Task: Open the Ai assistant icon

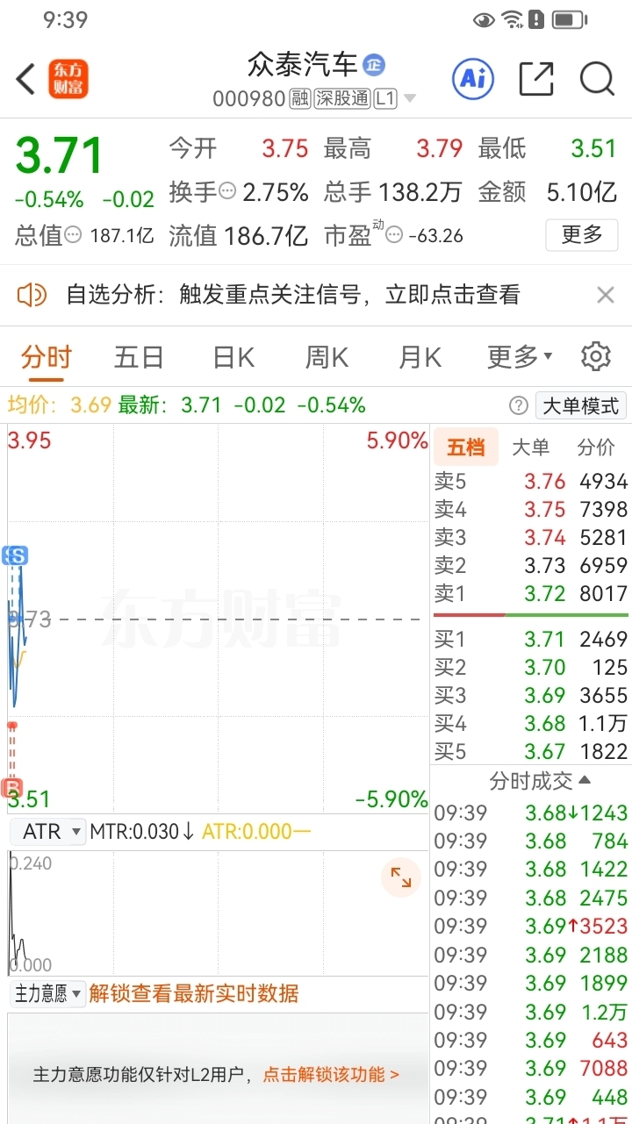Action: click(x=473, y=80)
